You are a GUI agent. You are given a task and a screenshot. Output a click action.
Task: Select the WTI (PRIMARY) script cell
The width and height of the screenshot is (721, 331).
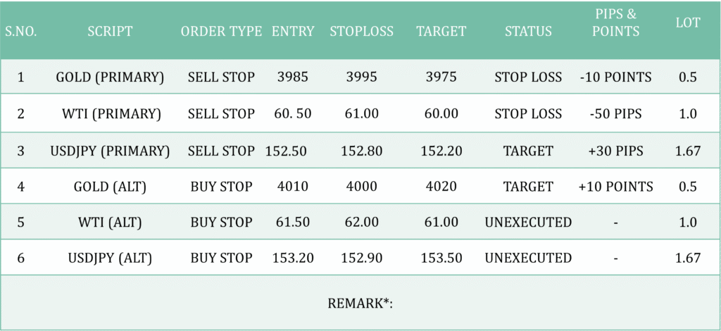click(x=110, y=113)
